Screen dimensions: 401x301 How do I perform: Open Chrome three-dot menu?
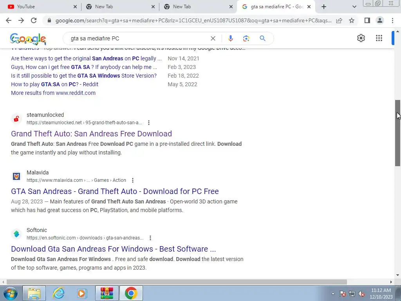(392, 20)
